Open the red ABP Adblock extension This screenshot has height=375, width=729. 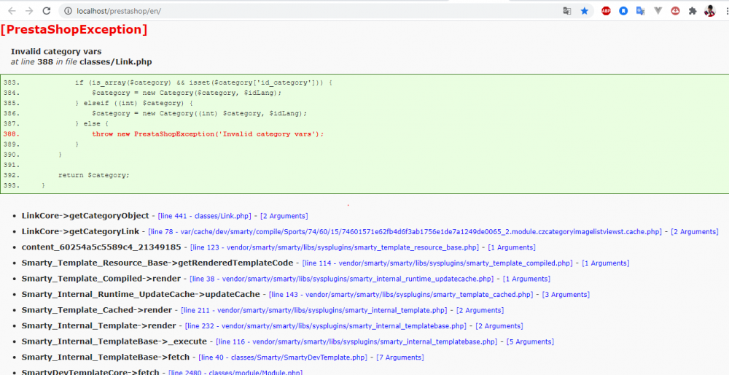point(606,11)
